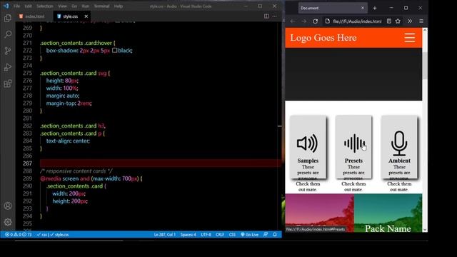Open the Selection menu

coord(44,6)
